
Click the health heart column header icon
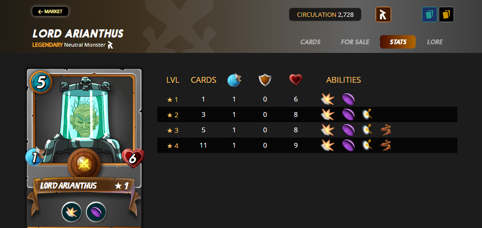click(296, 80)
